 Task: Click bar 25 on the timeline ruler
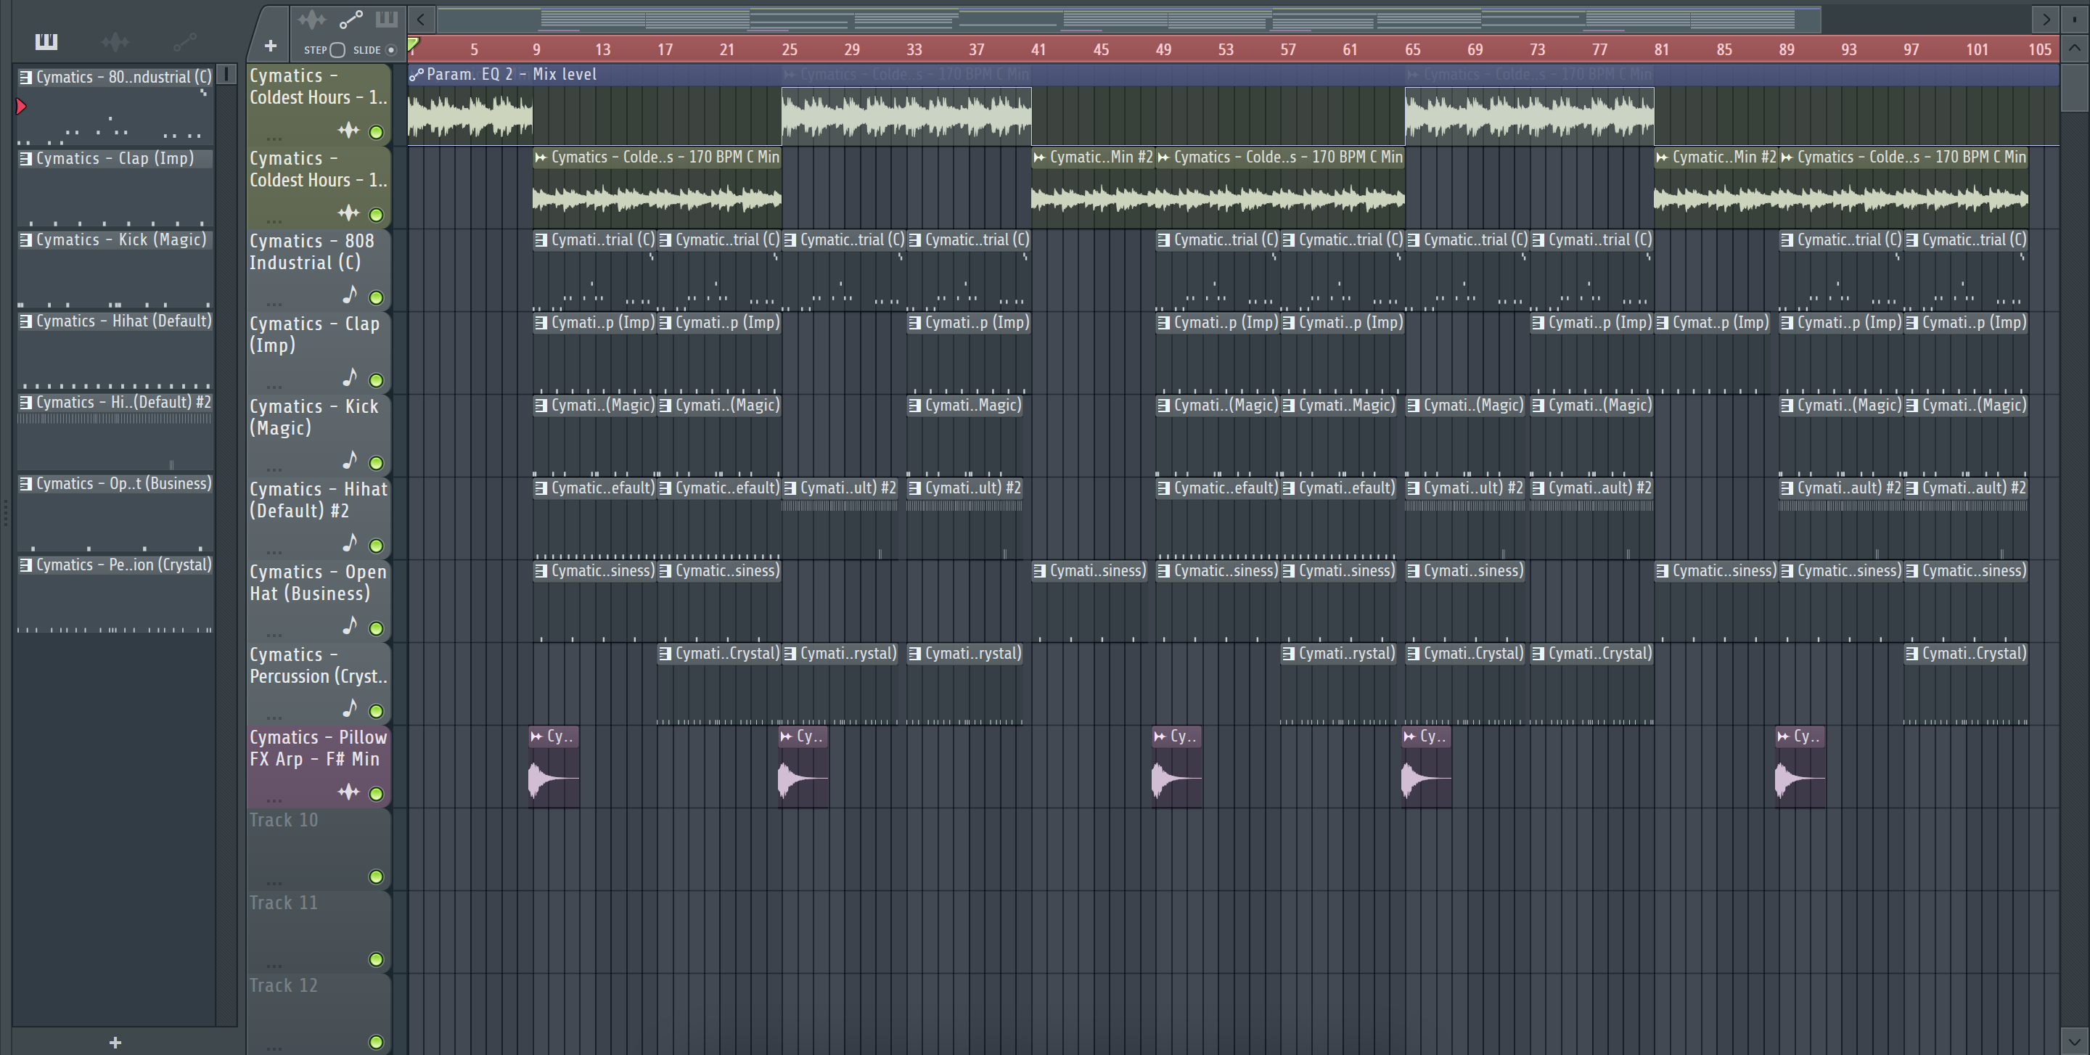click(790, 49)
